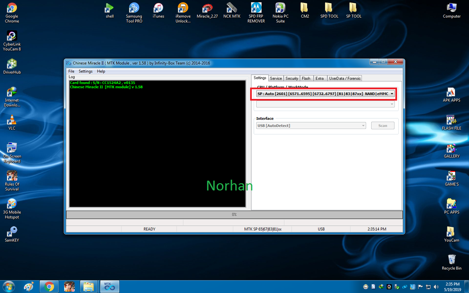469x293 pixels.
Task: Switch to the Security tab
Action: (292, 78)
